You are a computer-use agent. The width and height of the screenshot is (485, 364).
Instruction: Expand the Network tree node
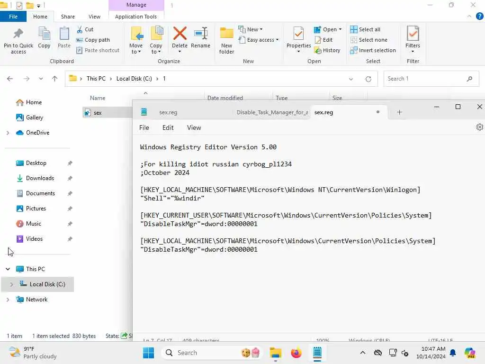(x=8, y=300)
